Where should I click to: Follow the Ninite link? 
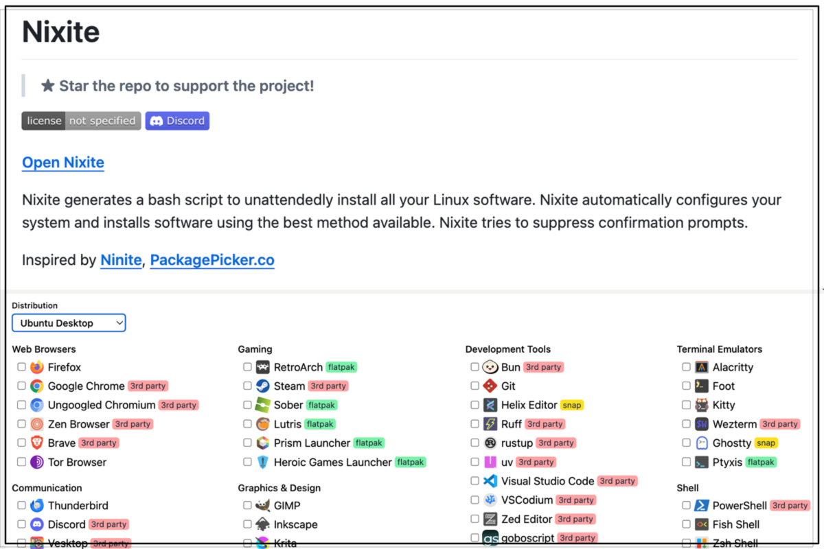pyautogui.click(x=121, y=261)
